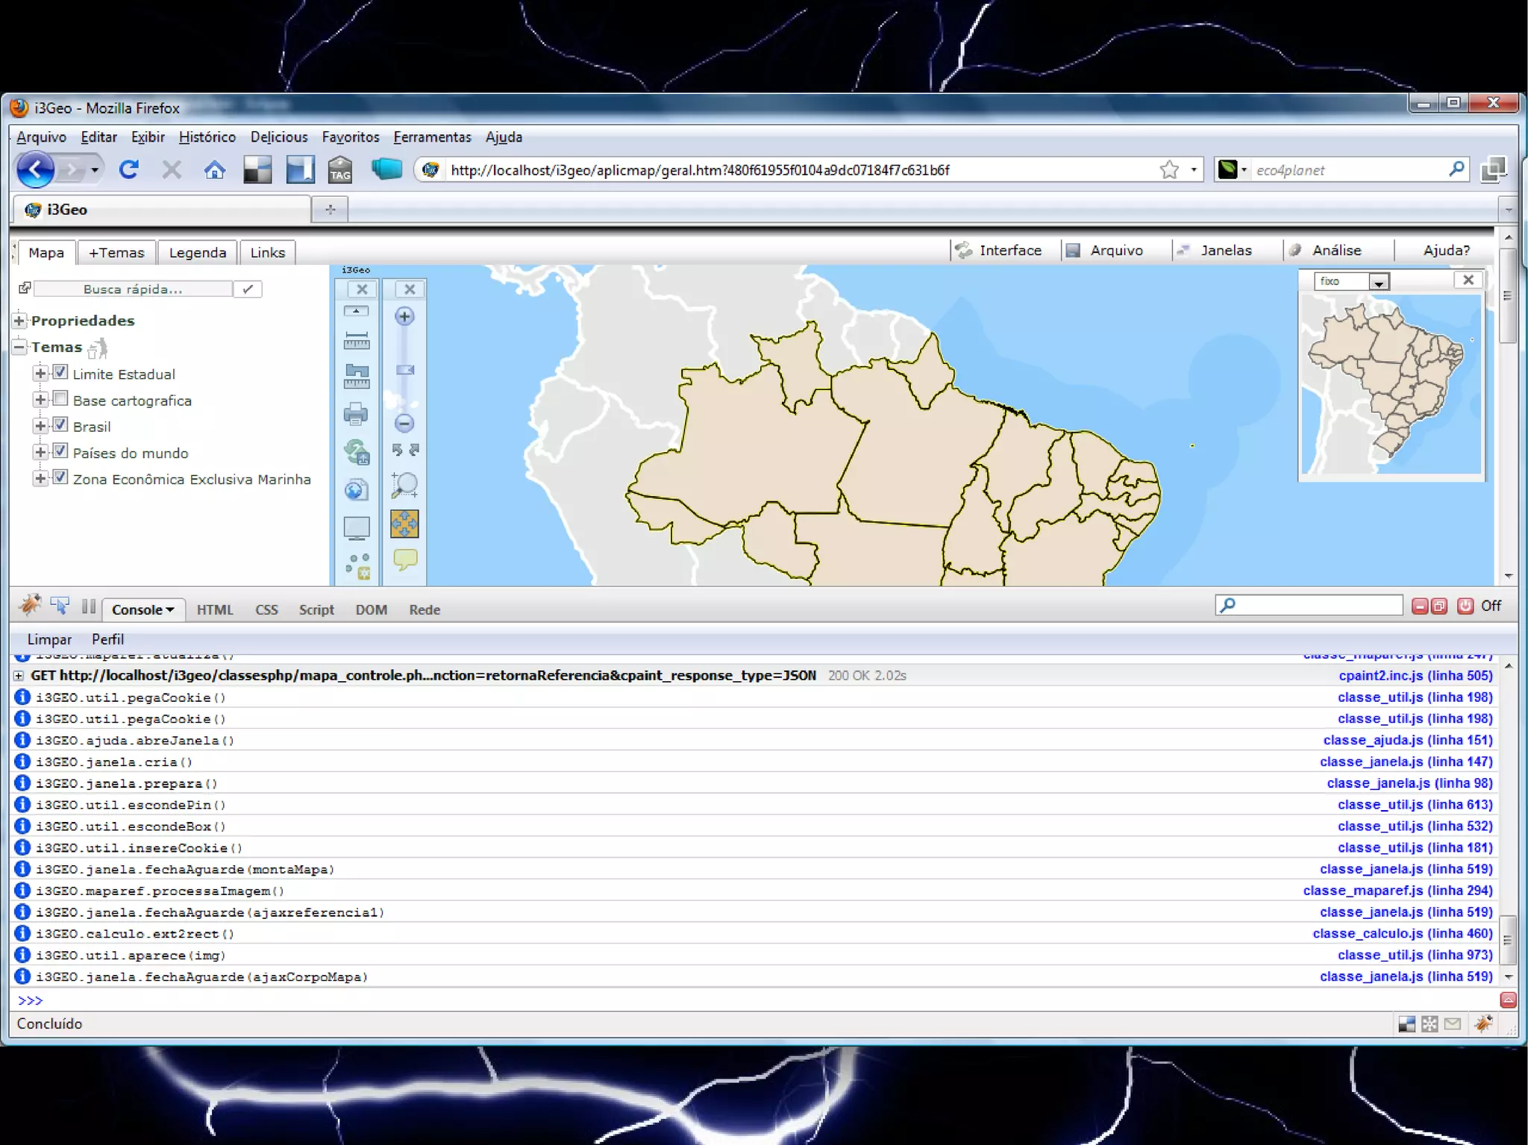
Task: Click the zoom level slider handle
Action: click(x=404, y=370)
